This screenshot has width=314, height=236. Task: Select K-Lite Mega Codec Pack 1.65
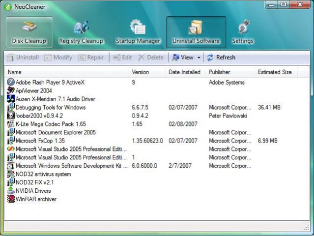tap(51, 124)
